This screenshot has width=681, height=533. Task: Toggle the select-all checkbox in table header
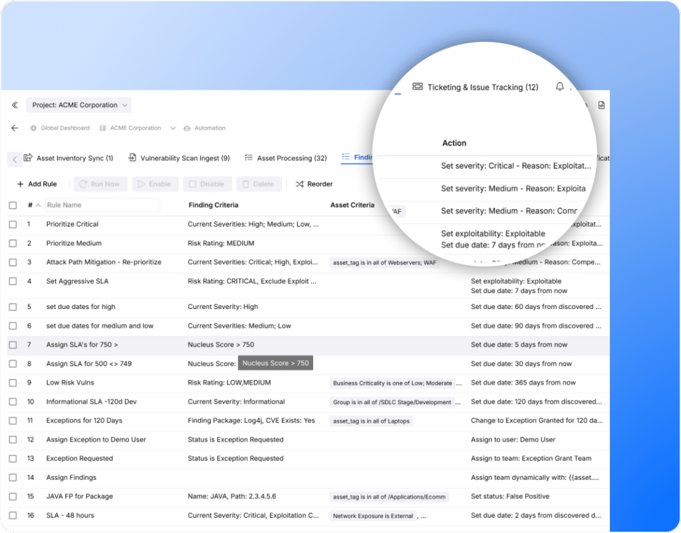(x=13, y=205)
